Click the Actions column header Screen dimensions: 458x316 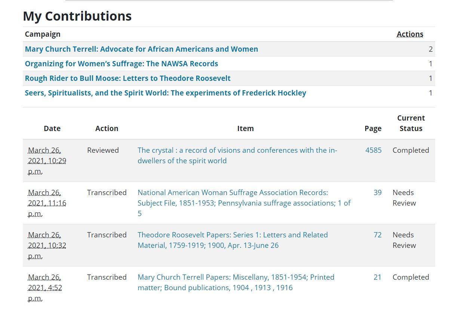(x=410, y=34)
